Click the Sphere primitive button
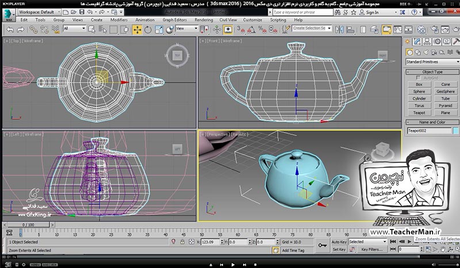Image resolution: width=460 pixels, height=268 pixels. [419, 91]
